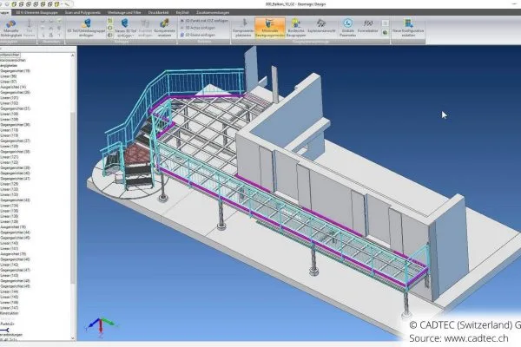Click the tree panel scroll-down arrow
Screen dimensions: 521x347
click(73, 338)
